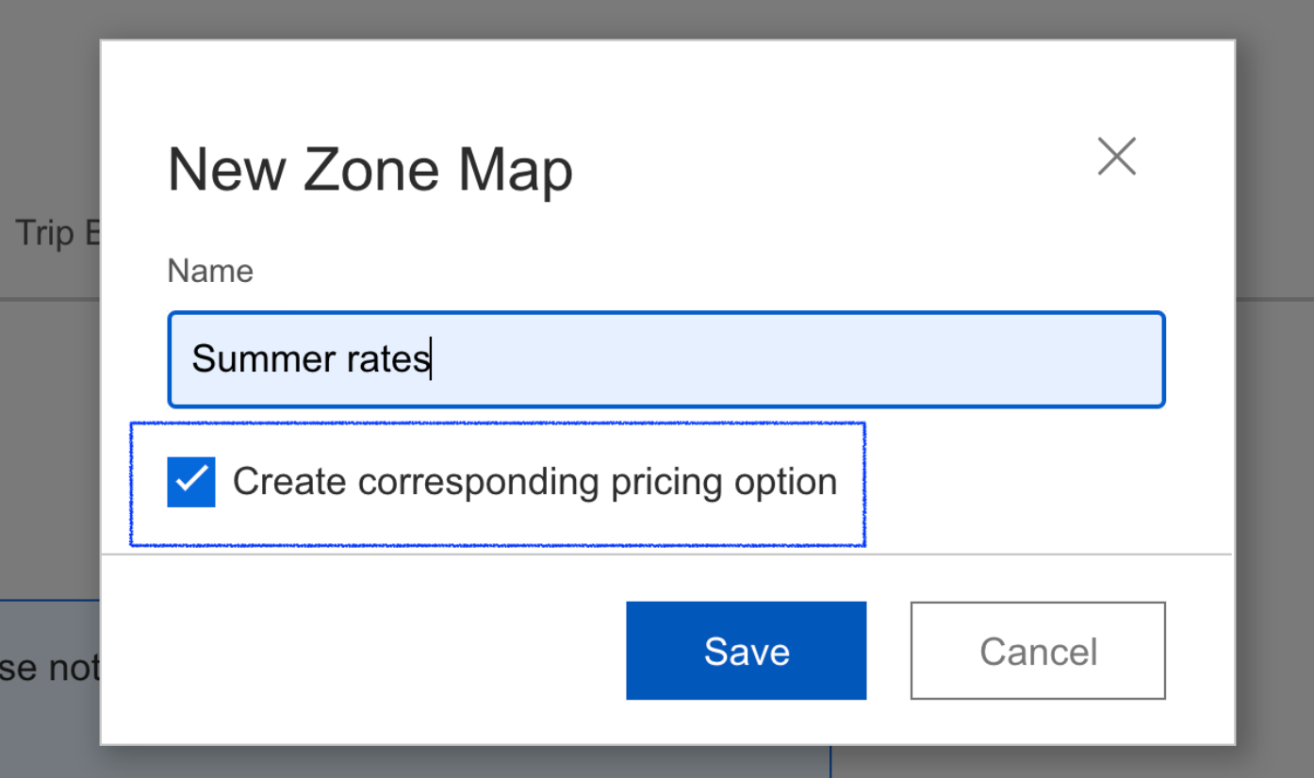Click the Create corresponding pricing option label
This screenshot has width=1314, height=778.
click(x=534, y=482)
